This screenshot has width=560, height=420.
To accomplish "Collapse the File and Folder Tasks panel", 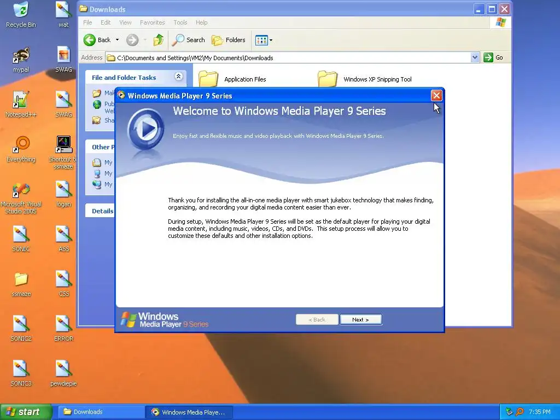I will [x=179, y=77].
